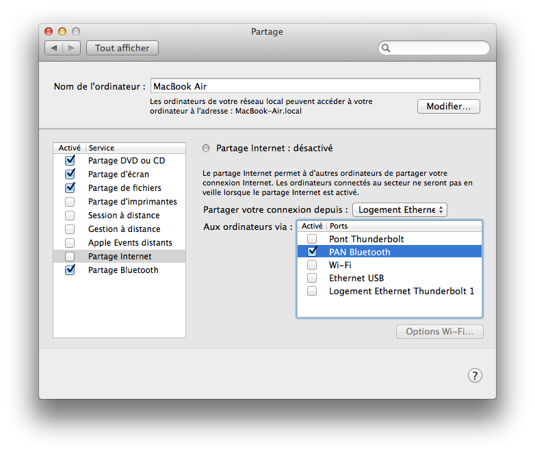This screenshot has width=535, height=453.
Task: Enable the Wi-Fi port checkbox
Action: (312, 265)
